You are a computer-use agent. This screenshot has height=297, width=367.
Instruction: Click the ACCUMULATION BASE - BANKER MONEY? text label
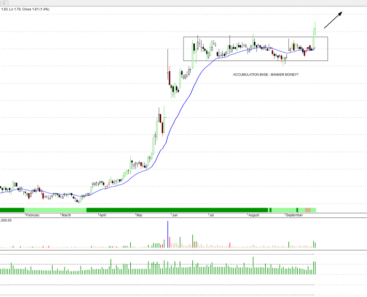coord(266,75)
